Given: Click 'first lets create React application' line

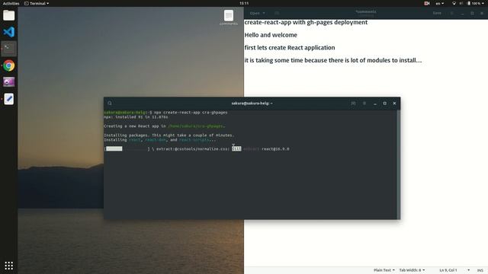Looking at the screenshot, I should pyautogui.click(x=290, y=48).
